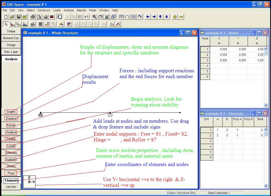
Task: Save the job with the floppy disk icon
Action: (x=18, y=17)
